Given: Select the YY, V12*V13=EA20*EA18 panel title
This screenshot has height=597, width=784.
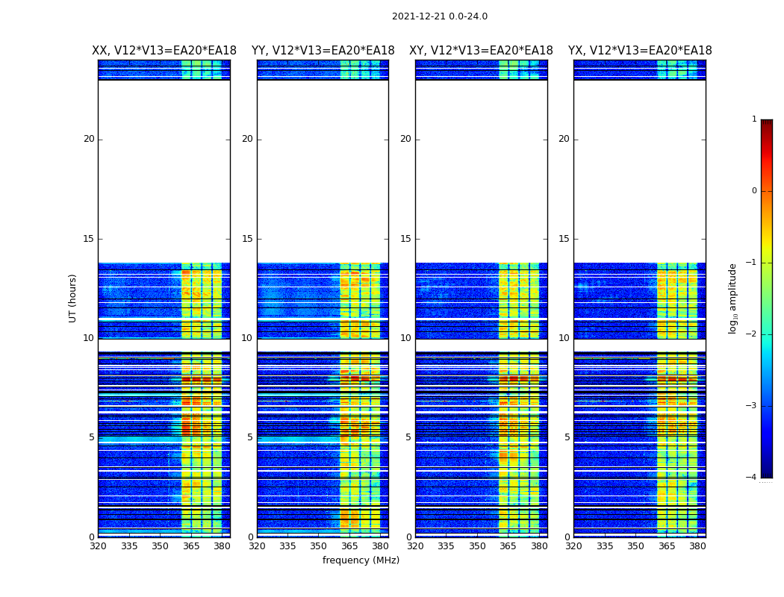Looking at the screenshot, I should (x=323, y=51).
